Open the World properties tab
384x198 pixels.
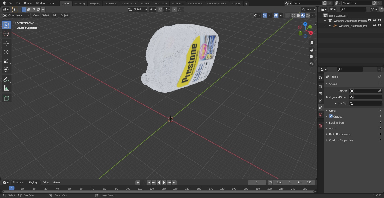click(320, 115)
